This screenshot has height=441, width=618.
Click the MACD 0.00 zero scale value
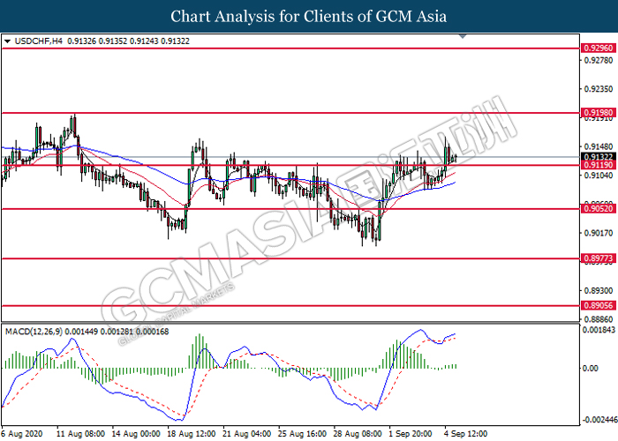(590, 368)
